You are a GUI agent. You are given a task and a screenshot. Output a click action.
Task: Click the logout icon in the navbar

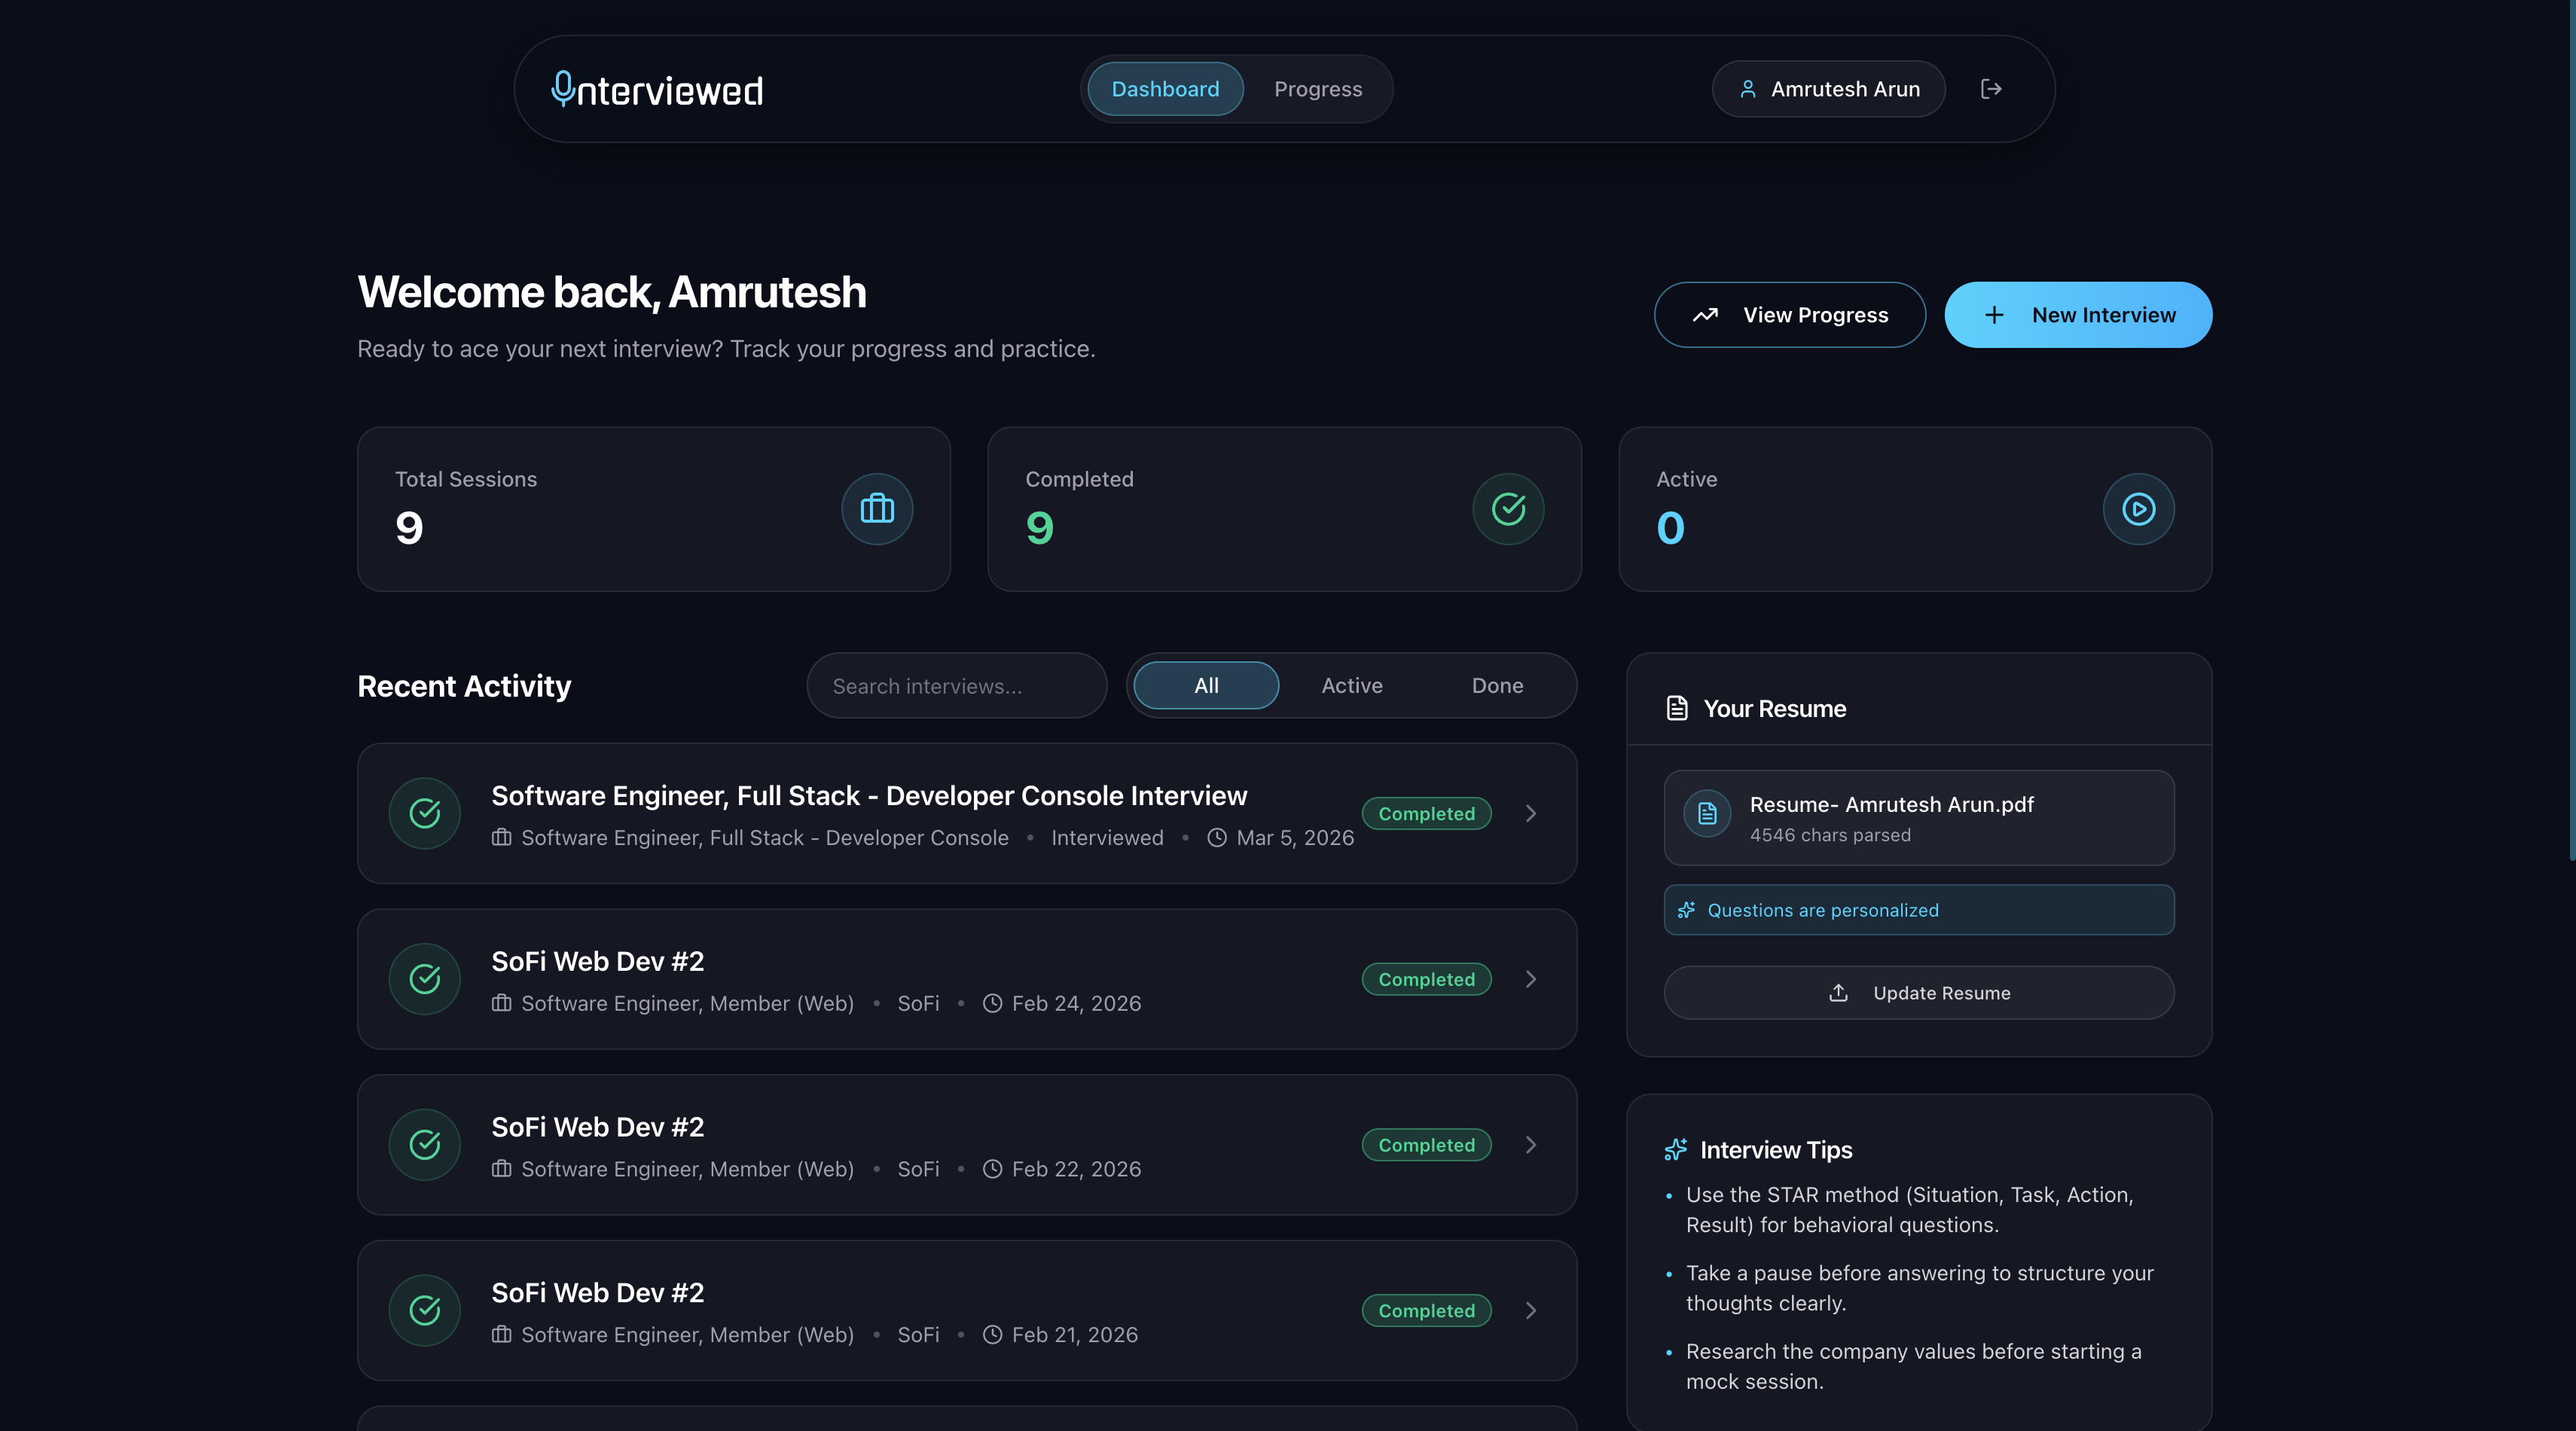[1990, 89]
